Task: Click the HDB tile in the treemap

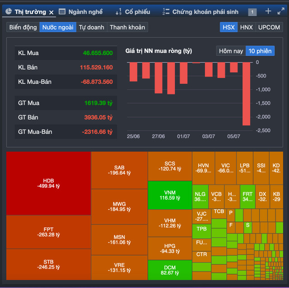Action: tap(48, 183)
